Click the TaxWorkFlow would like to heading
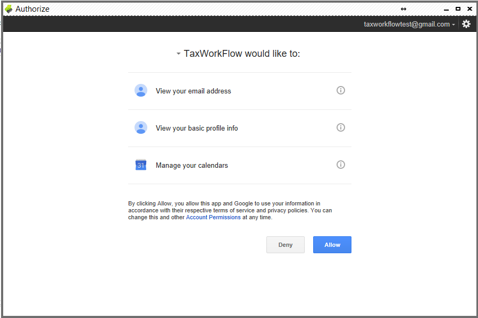 click(242, 54)
